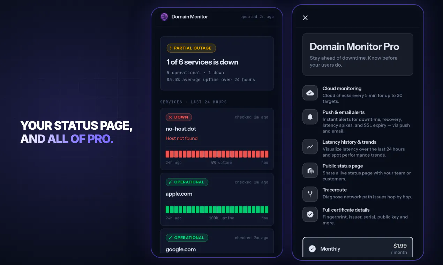The image size is (443, 265).
Task: Click 'SERVICES · LAST 24 HOURS' section label
Action: click(193, 102)
